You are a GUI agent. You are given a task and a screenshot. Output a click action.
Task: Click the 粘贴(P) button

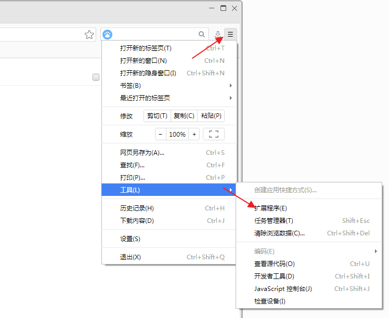click(211, 116)
